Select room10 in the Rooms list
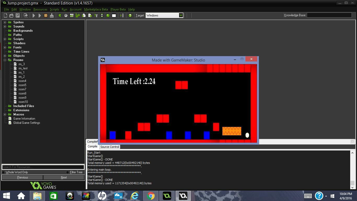357x201 pixels. (x=23, y=102)
